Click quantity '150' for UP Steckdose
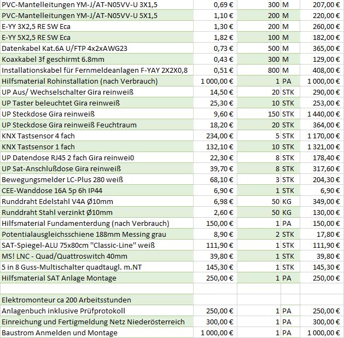344x338 pixels. tap(273, 114)
